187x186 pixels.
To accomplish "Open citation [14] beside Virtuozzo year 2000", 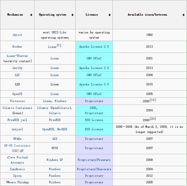I will tap(153, 100).
